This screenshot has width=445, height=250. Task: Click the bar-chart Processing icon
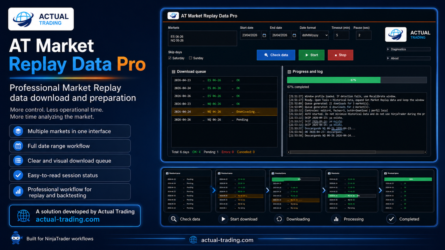[336, 219]
